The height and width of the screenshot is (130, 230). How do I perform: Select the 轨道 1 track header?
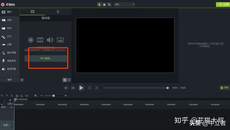click(x=7, y=125)
